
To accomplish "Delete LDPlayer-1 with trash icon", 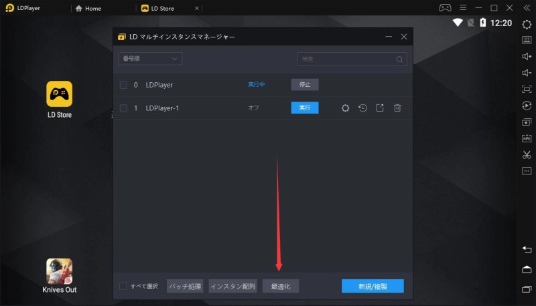I will pyautogui.click(x=397, y=108).
